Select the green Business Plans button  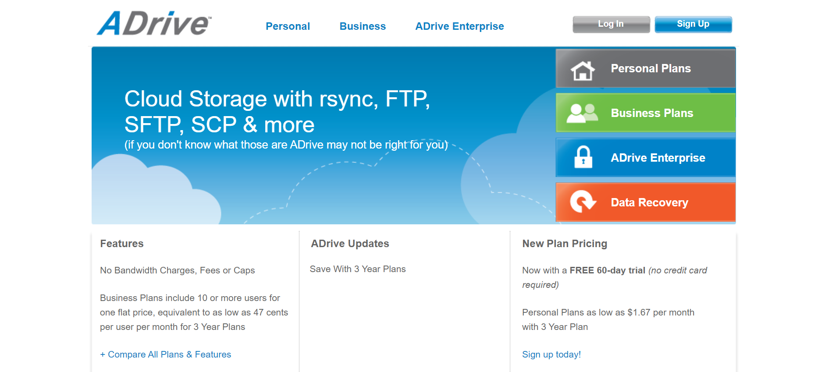click(645, 113)
